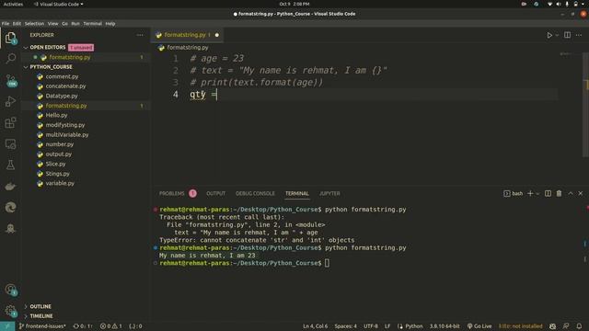Open Hello.py in the explorer
The image size is (589, 331).
click(x=56, y=115)
